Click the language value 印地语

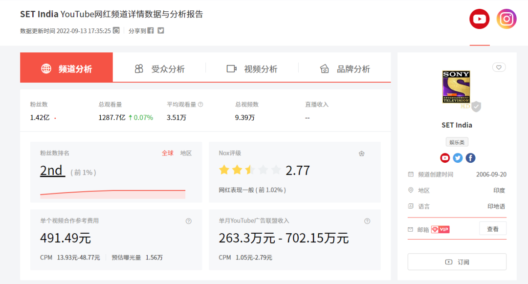click(496, 206)
